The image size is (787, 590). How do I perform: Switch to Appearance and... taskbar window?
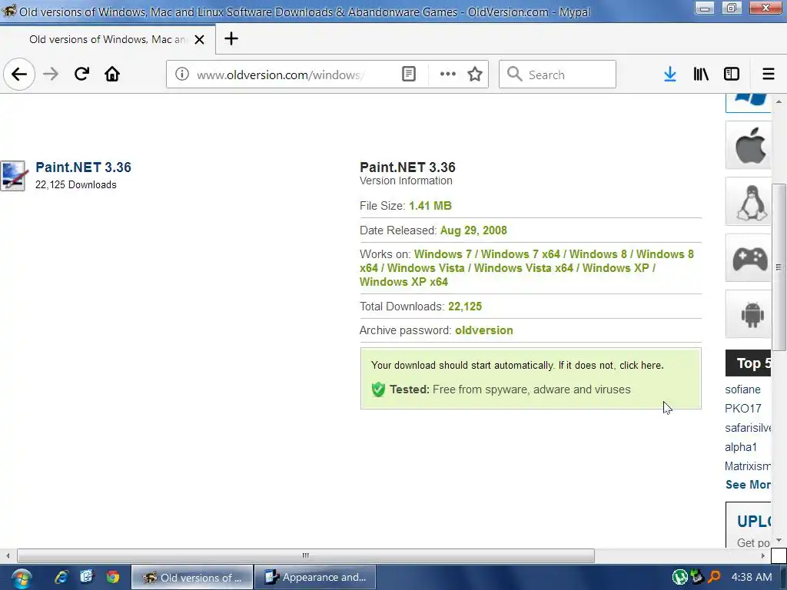click(315, 577)
